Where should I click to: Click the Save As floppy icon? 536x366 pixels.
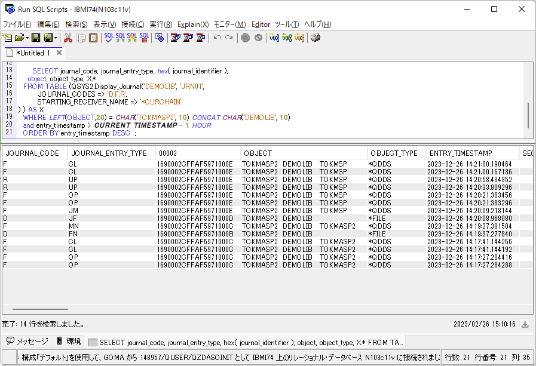pos(48,38)
